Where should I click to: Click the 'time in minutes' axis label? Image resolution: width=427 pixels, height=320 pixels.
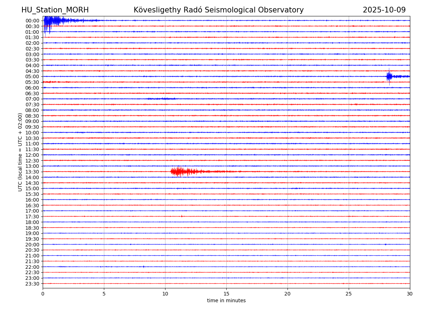pyautogui.click(x=226, y=301)
